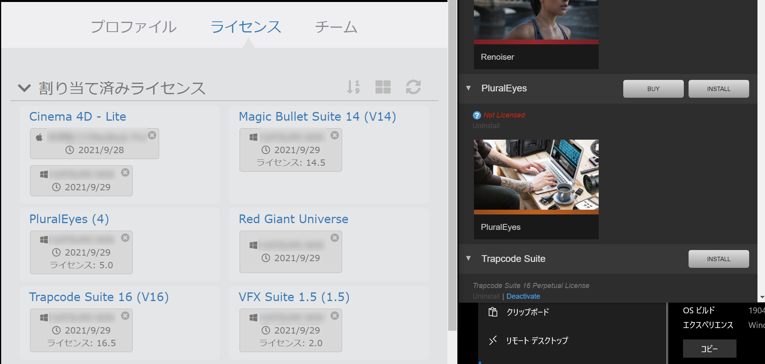The height and width of the screenshot is (364, 765).
Task: Click the コピー button
Action: [x=709, y=349]
